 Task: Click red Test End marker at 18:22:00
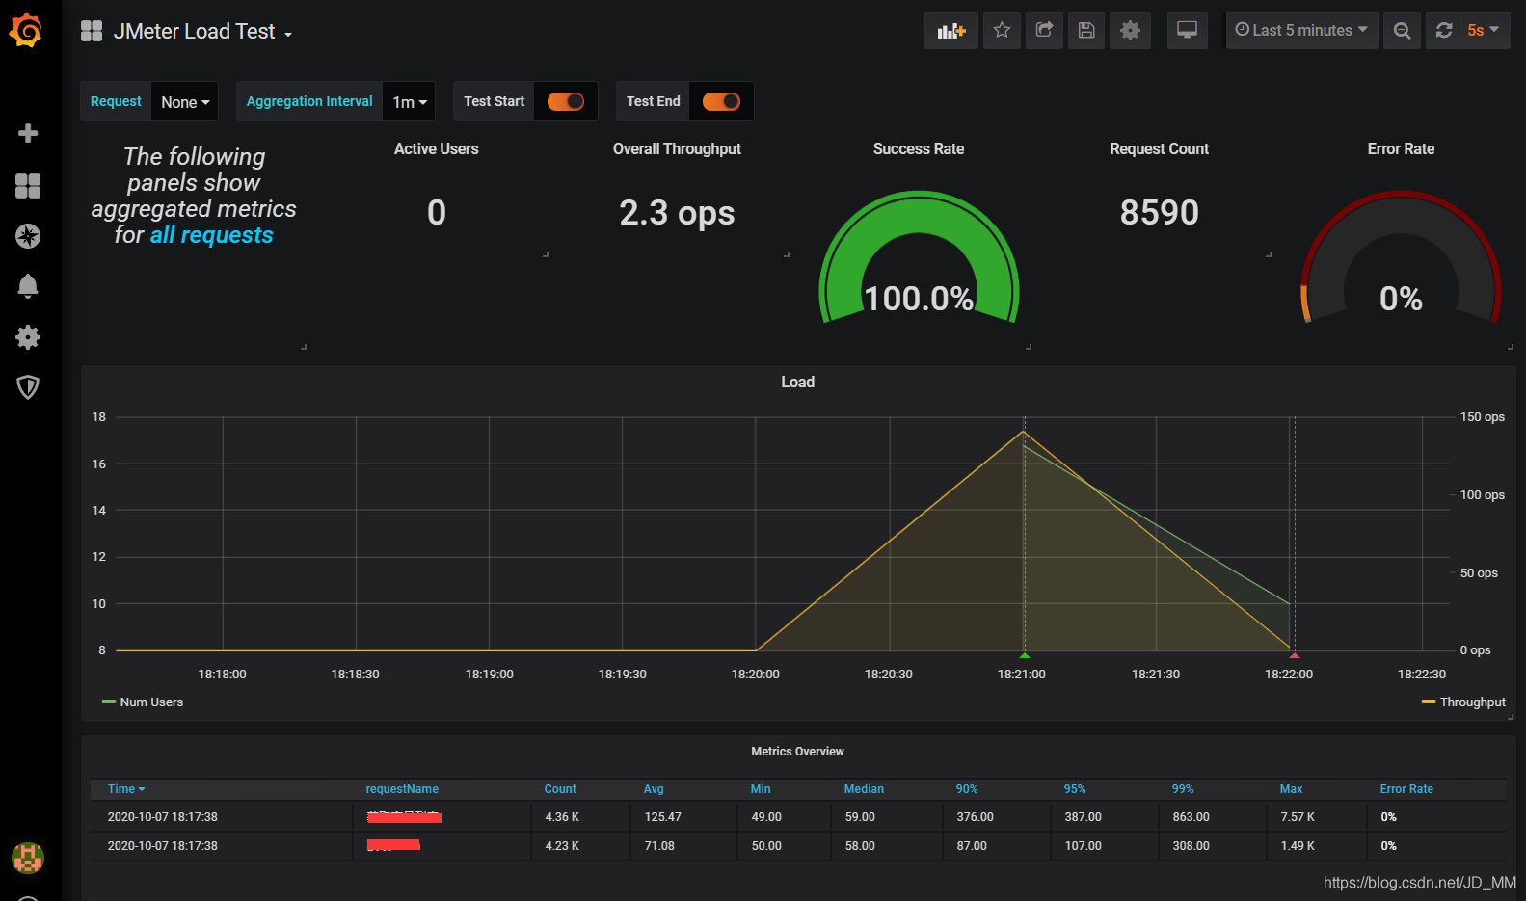click(x=1294, y=655)
